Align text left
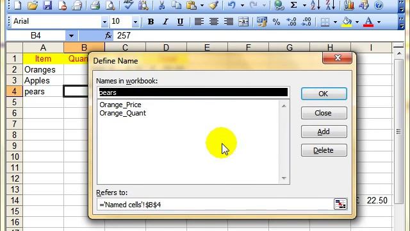 [x=199, y=21]
